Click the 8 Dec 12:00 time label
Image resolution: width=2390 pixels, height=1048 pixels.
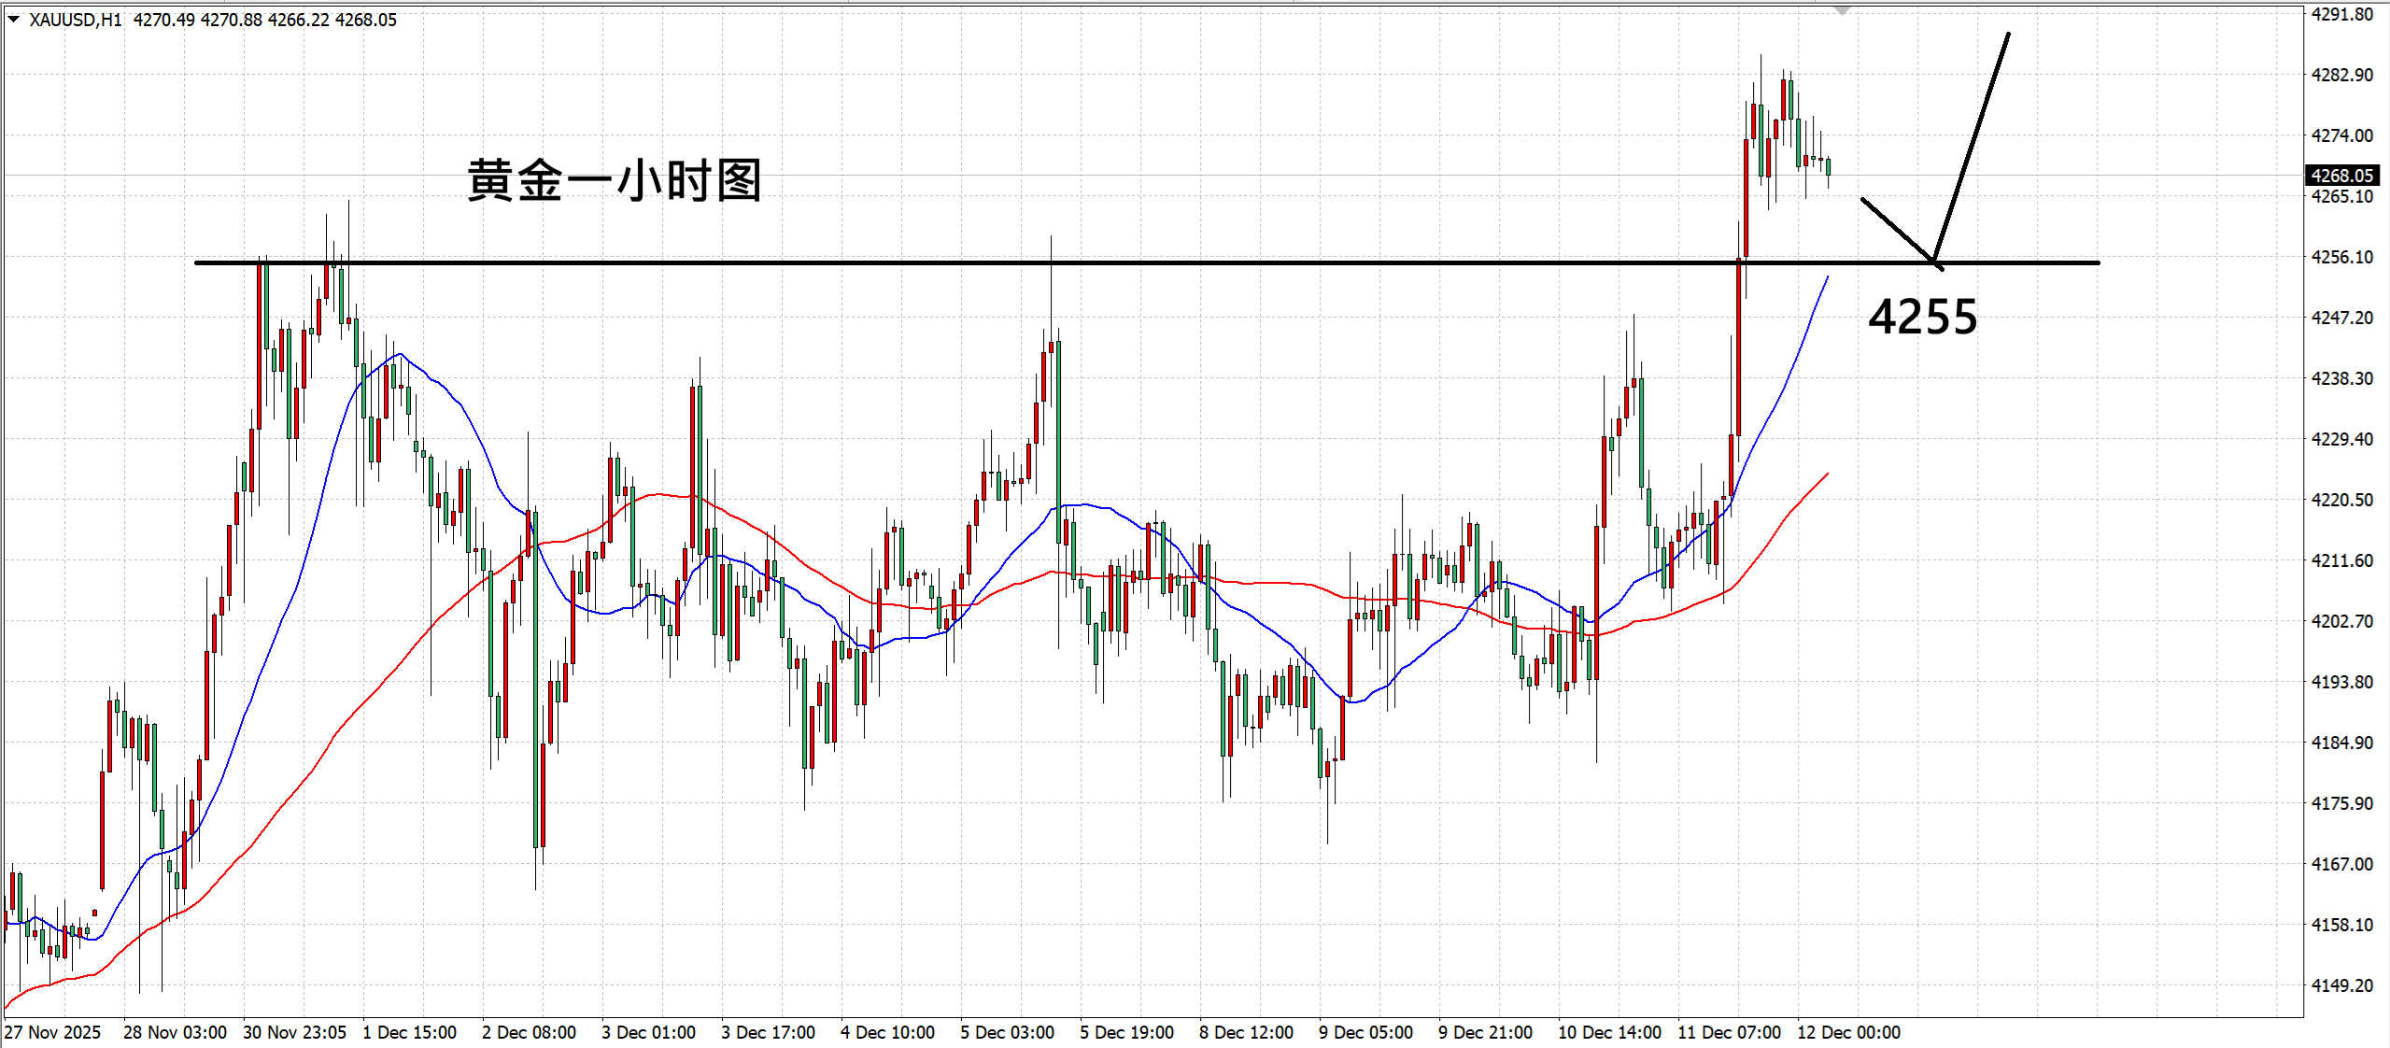click(x=1246, y=1032)
